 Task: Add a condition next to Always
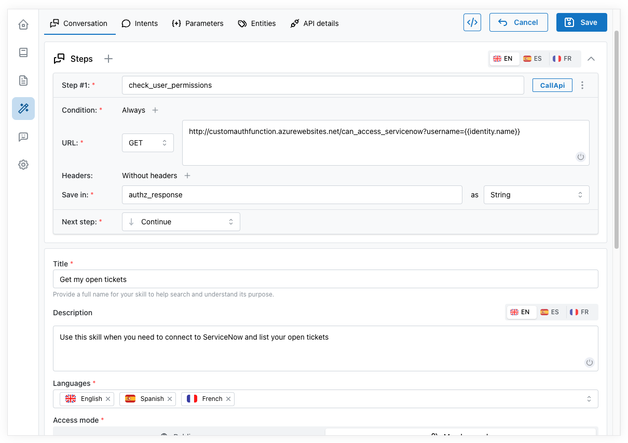(155, 110)
